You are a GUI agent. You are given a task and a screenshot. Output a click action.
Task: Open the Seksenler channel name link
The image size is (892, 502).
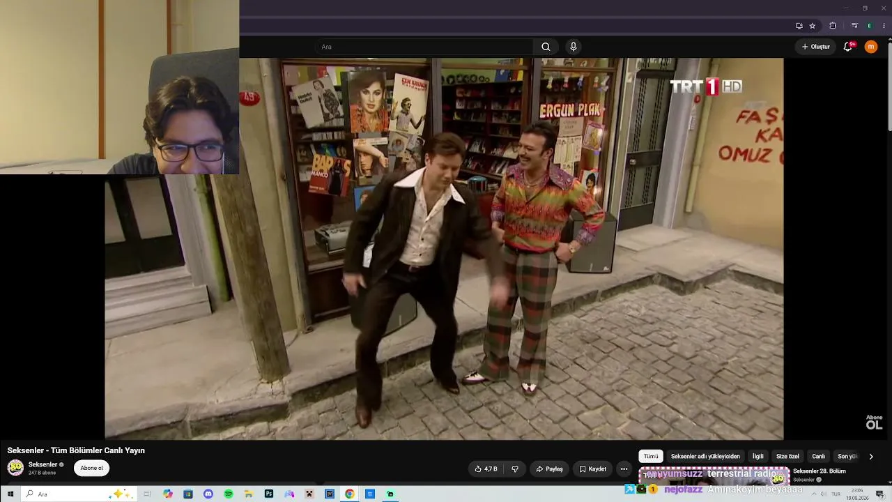pos(43,464)
